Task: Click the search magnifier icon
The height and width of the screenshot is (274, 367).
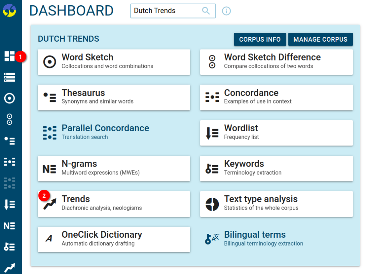Action: pyautogui.click(x=206, y=11)
